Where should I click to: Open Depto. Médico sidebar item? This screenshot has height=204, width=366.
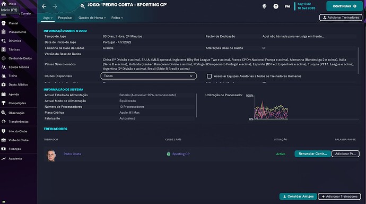click(x=18, y=84)
